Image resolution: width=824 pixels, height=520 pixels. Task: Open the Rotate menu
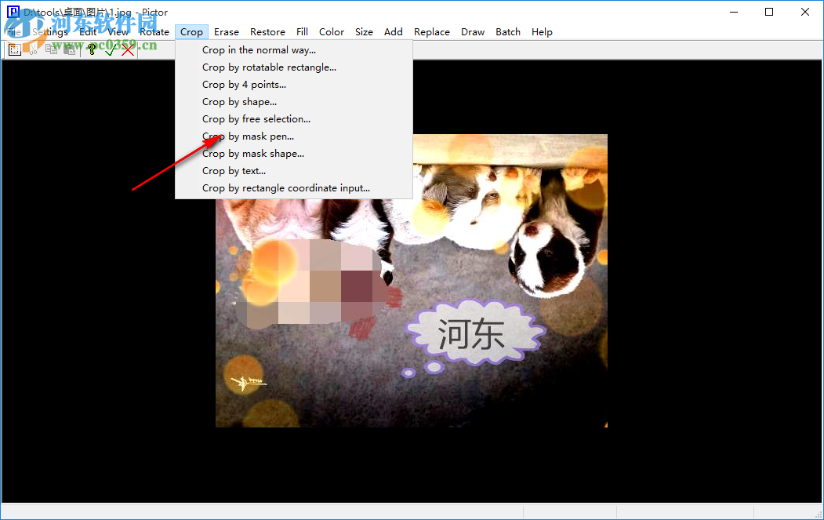pyautogui.click(x=154, y=31)
